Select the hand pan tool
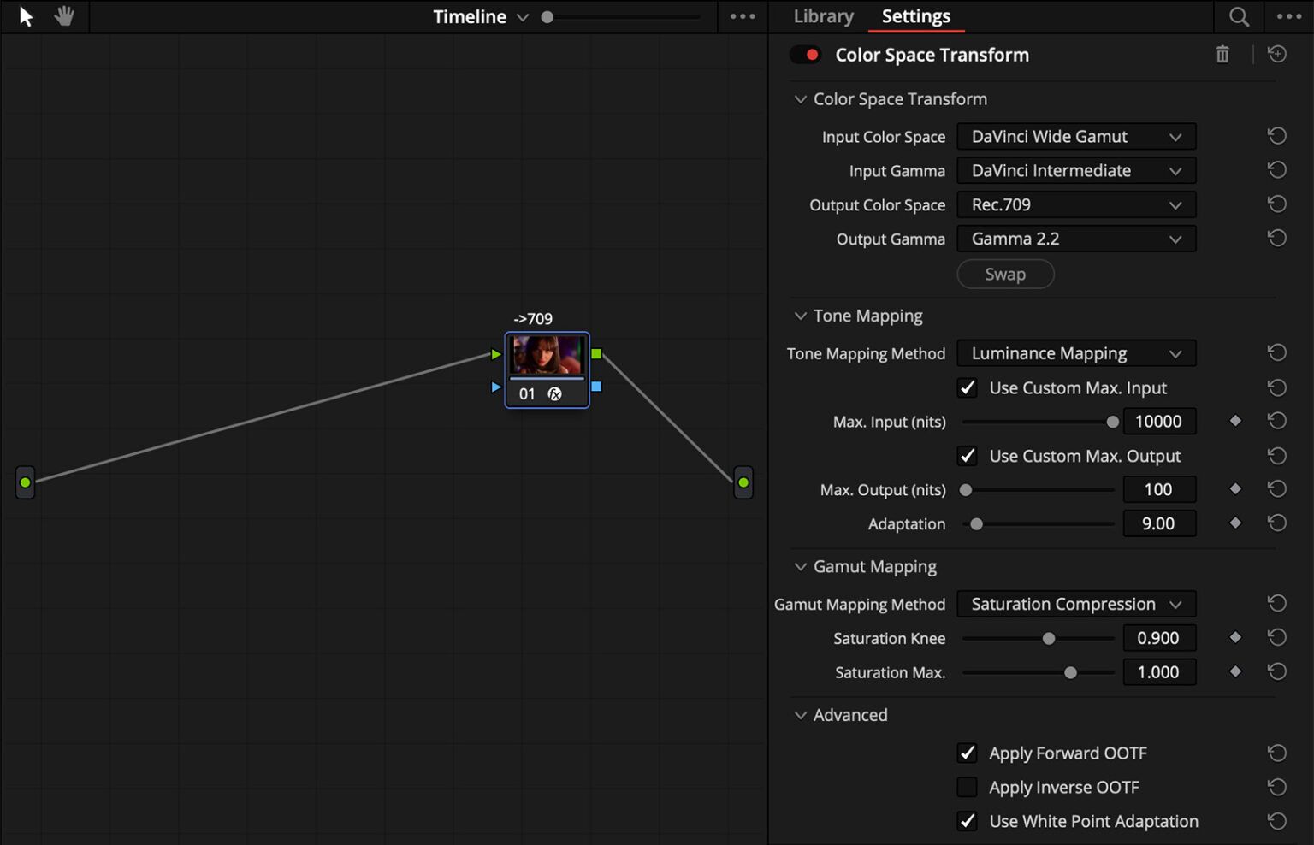 (x=63, y=15)
